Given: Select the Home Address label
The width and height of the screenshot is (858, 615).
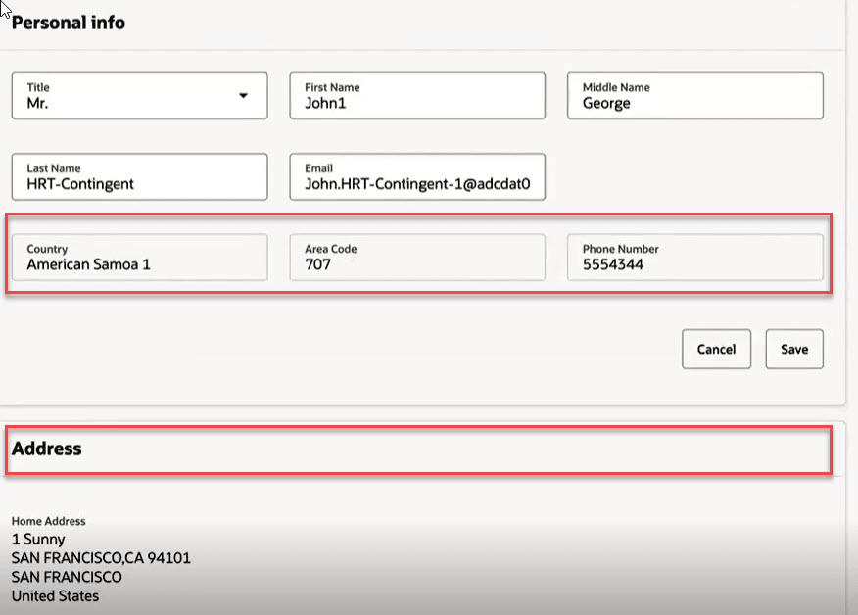Looking at the screenshot, I should (48, 521).
